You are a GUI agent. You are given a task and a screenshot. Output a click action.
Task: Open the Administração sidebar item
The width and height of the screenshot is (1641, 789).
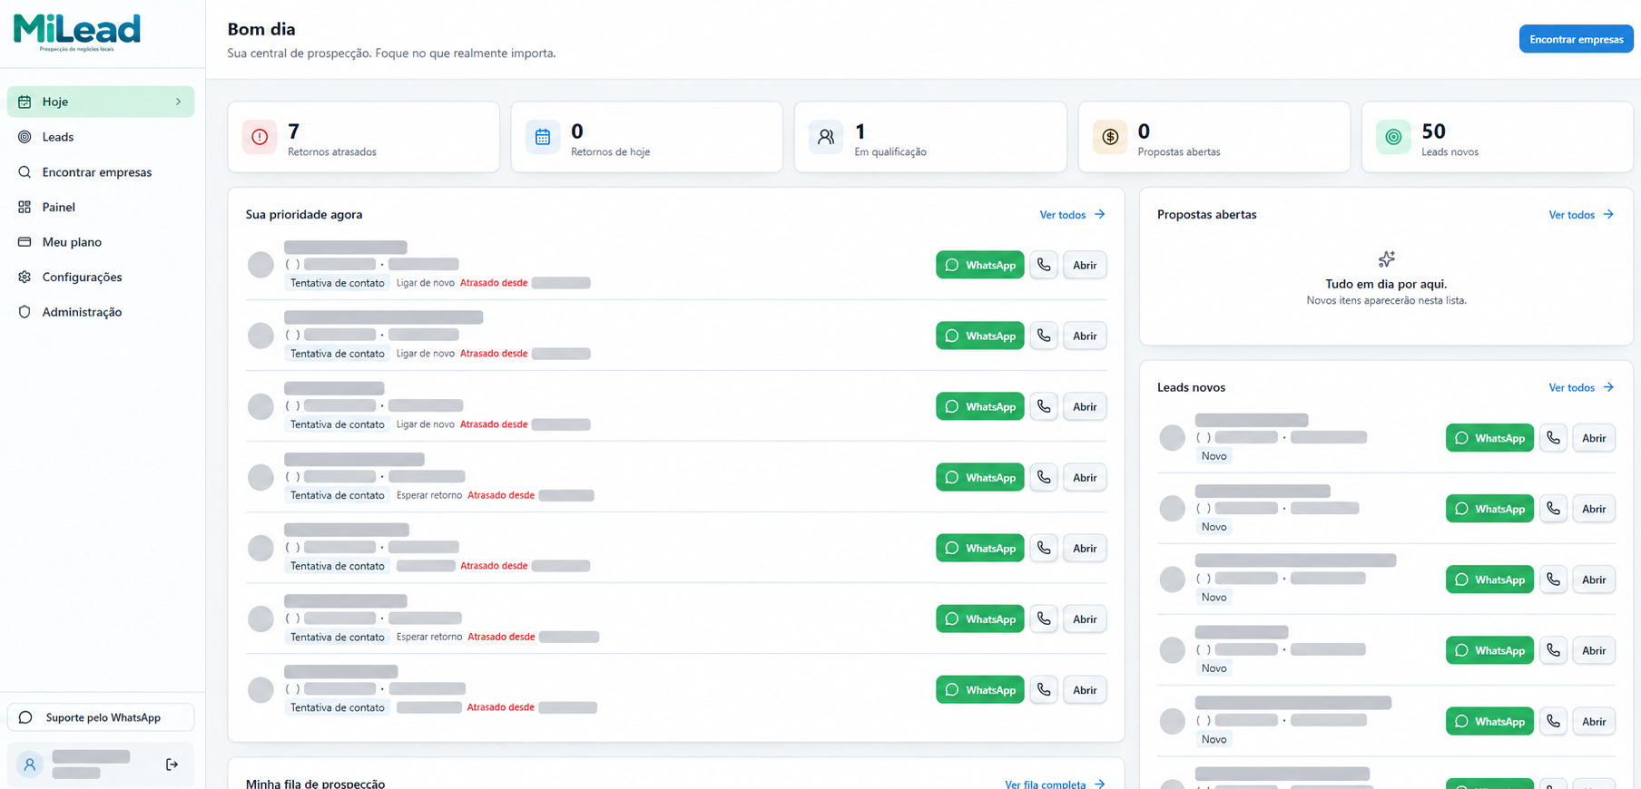(x=101, y=312)
